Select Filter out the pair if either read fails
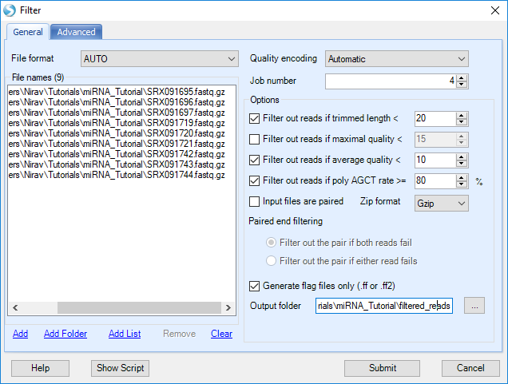This screenshot has height=384, width=508. click(271, 260)
